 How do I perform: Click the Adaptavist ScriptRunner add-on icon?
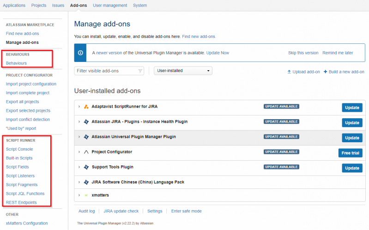pyautogui.click(x=86, y=107)
